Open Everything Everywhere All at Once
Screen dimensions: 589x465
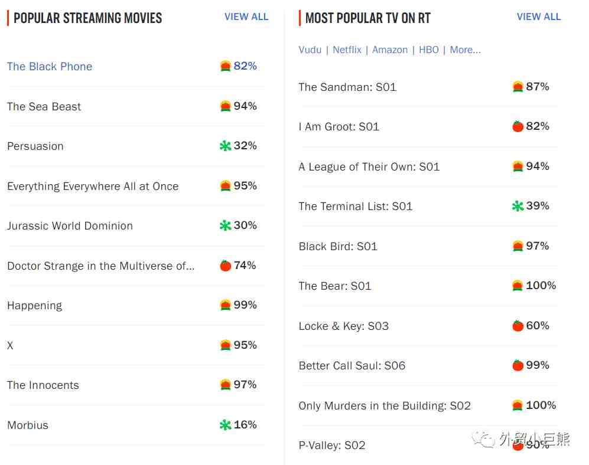click(x=93, y=186)
